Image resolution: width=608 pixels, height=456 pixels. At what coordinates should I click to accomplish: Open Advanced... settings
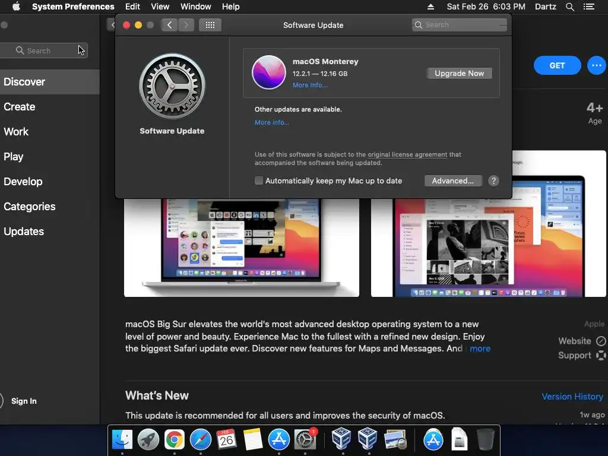[x=453, y=180]
